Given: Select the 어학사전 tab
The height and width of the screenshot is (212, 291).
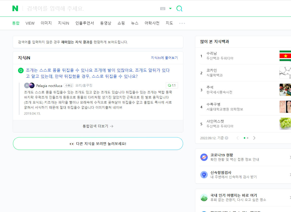Looking at the screenshot, I should tap(152, 23).
